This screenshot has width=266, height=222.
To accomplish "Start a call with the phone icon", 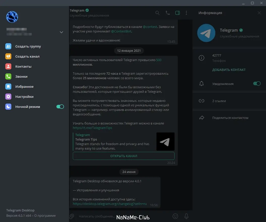I will pyautogui.click(x=168, y=13).
